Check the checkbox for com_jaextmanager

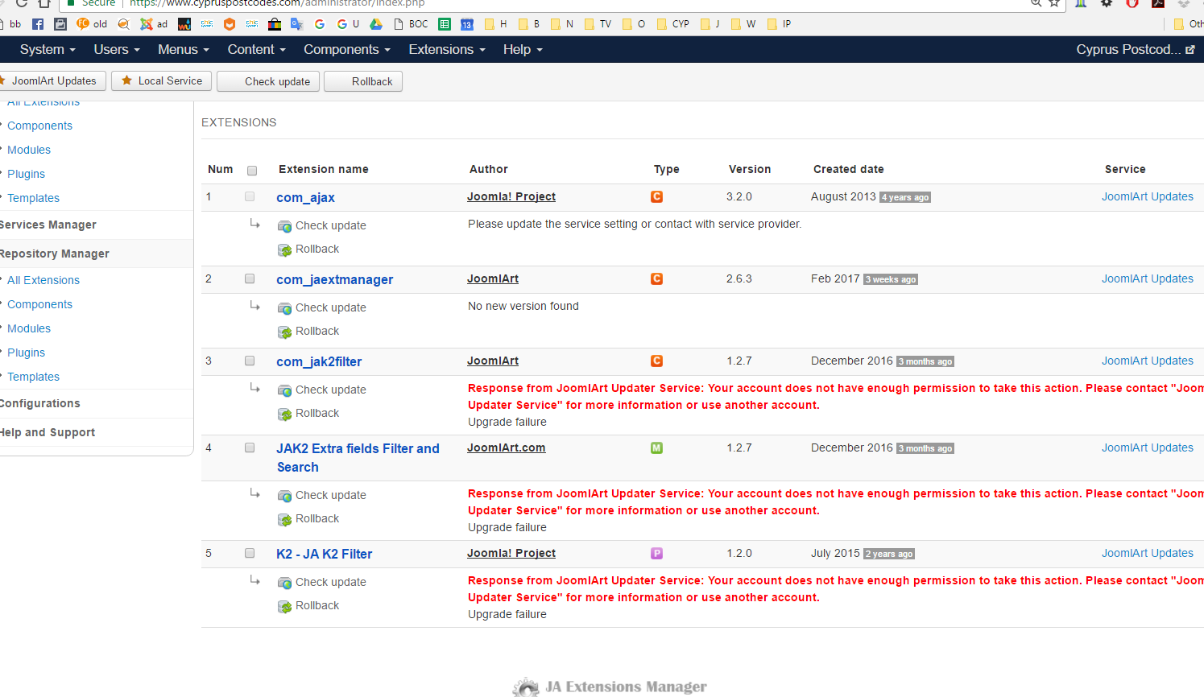click(250, 279)
